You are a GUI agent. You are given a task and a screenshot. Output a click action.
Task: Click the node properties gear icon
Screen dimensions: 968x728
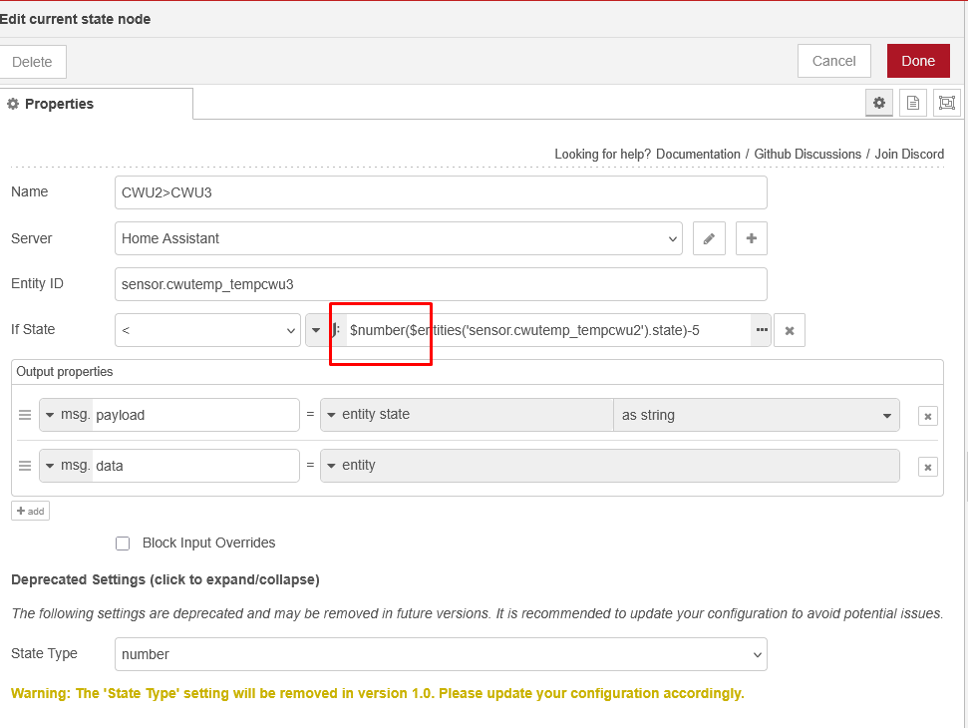tap(878, 103)
